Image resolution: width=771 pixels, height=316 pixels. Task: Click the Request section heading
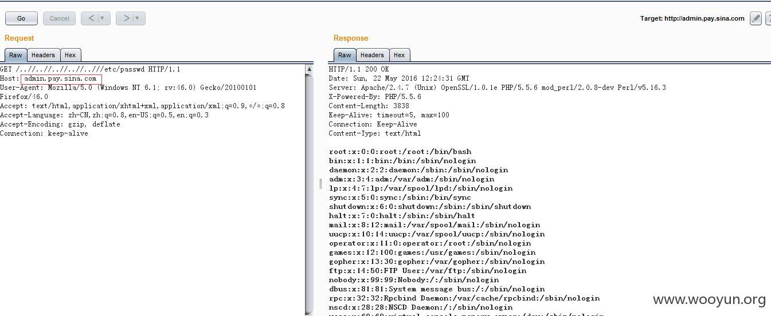tap(19, 38)
